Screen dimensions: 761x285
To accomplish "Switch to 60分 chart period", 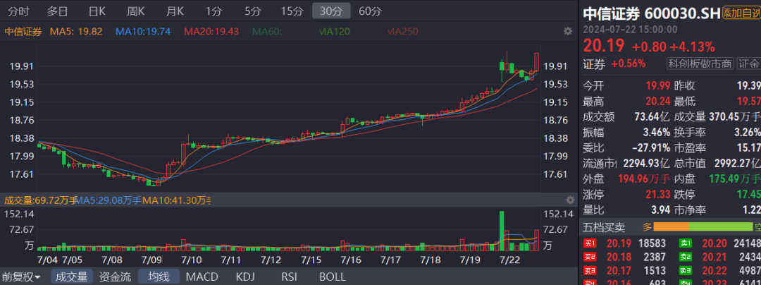I will tap(371, 11).
